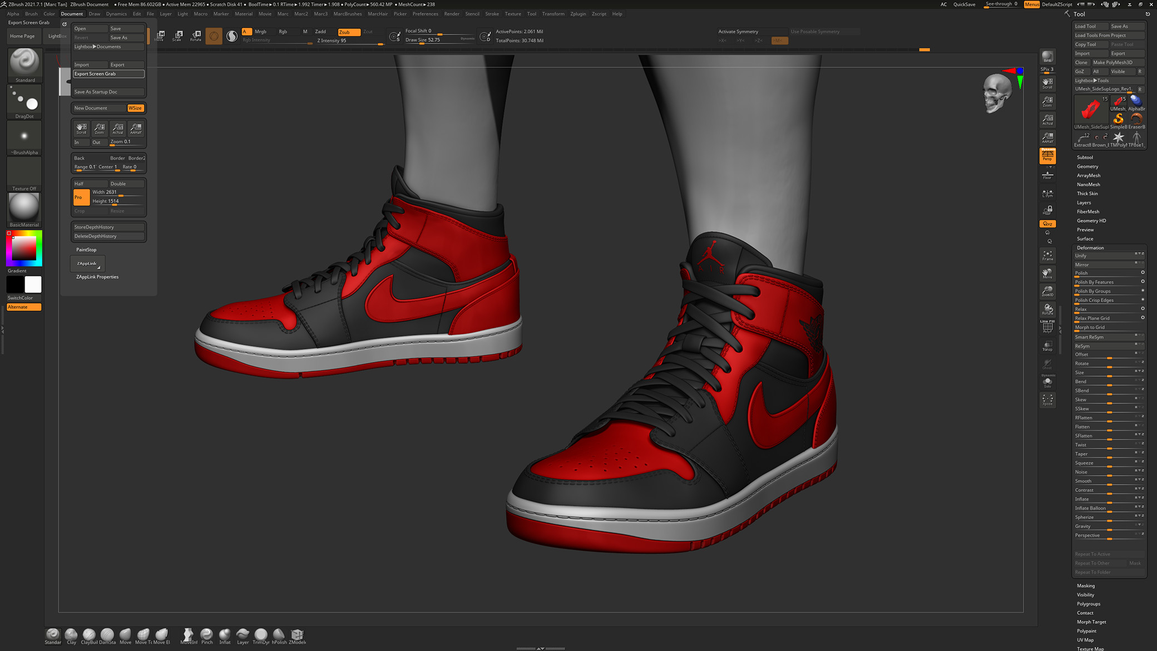Expand the Layers section
This screenshot has height=651, width=1157.
click(x=1084, y=203)
